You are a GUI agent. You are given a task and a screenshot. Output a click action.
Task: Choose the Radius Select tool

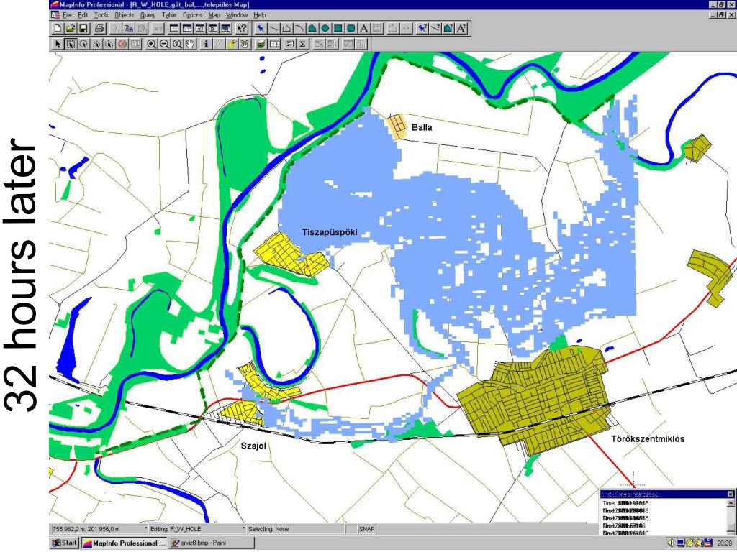tap(83, 44)
